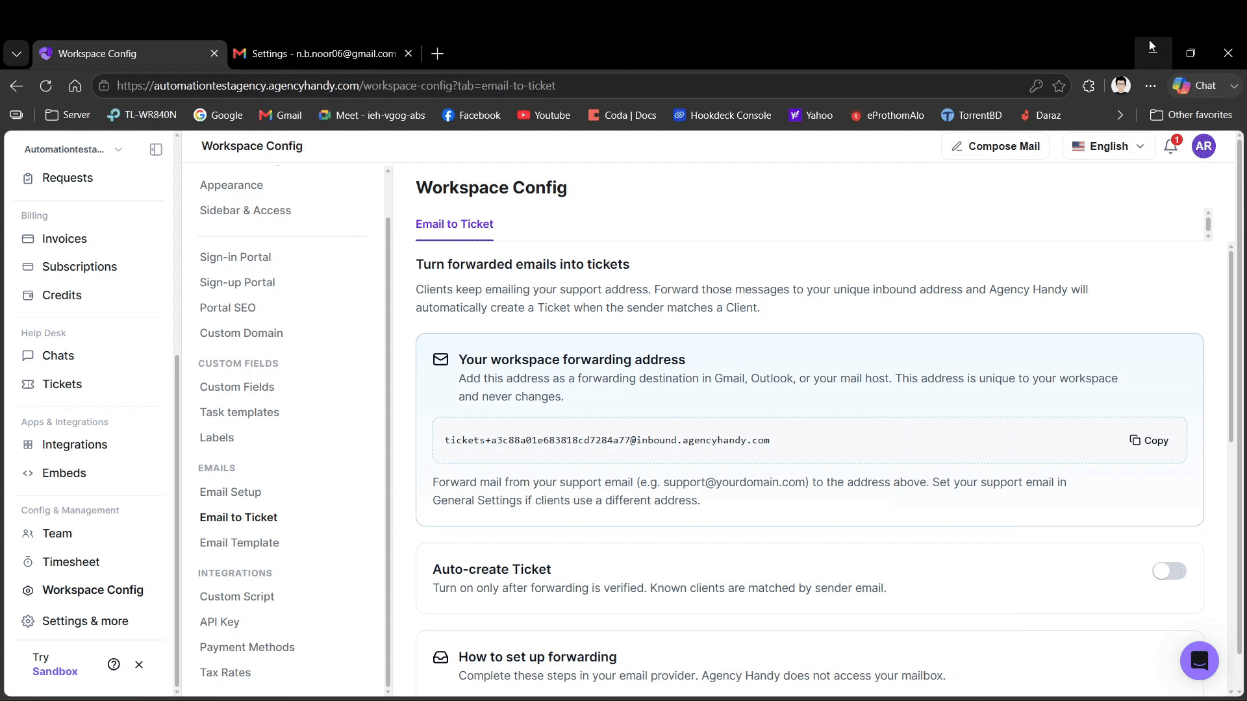Open Custom Script integration settings
Screen dimensions: 1247x701
[236, 596]
